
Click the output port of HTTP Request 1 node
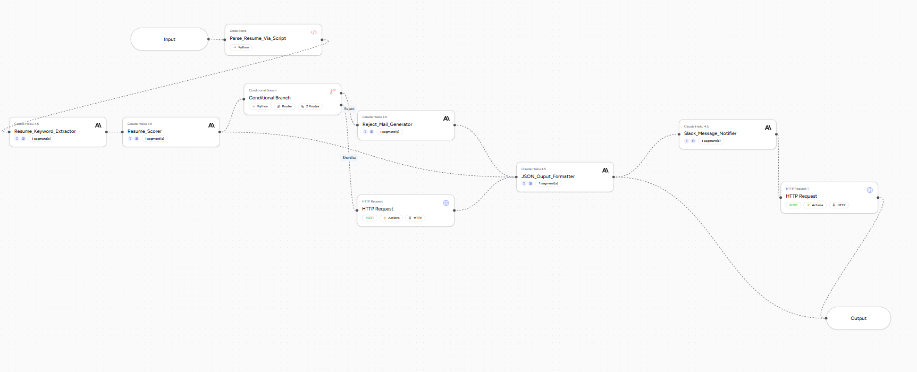click(878, 197)
